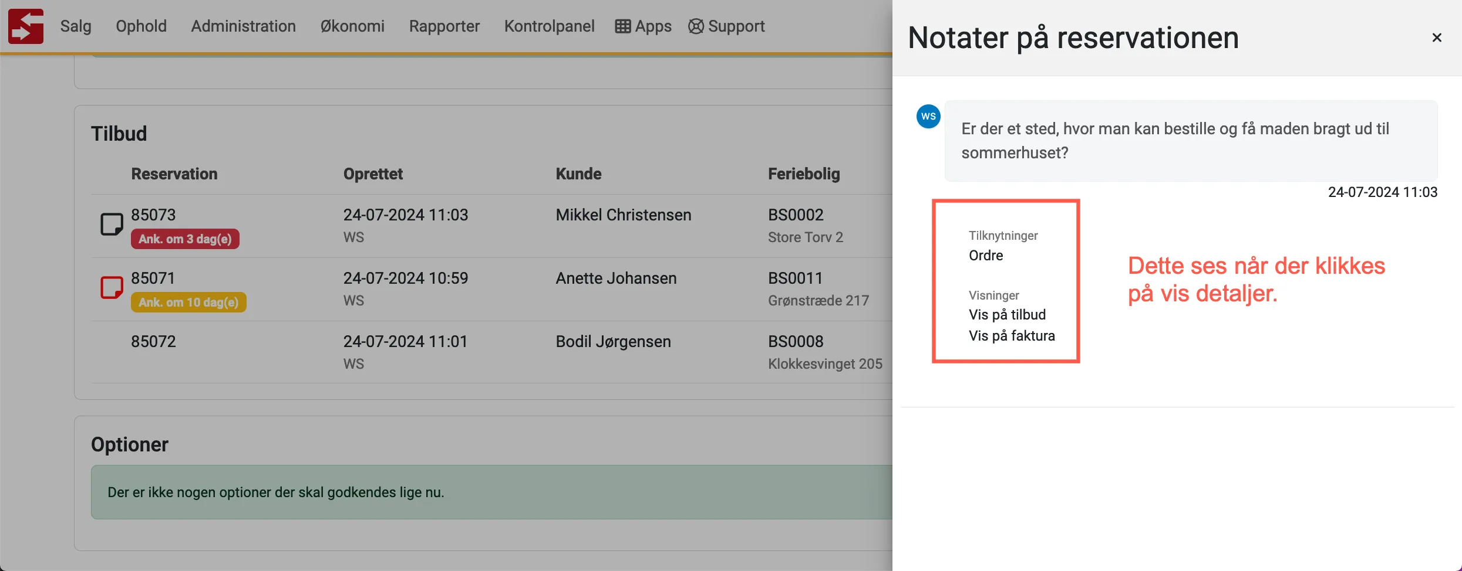The image size is (1462, 571).
Task: Click the 'Ank. om 10 dag(e)' badge
Action: pyautogui.click(x=188, y=302)
